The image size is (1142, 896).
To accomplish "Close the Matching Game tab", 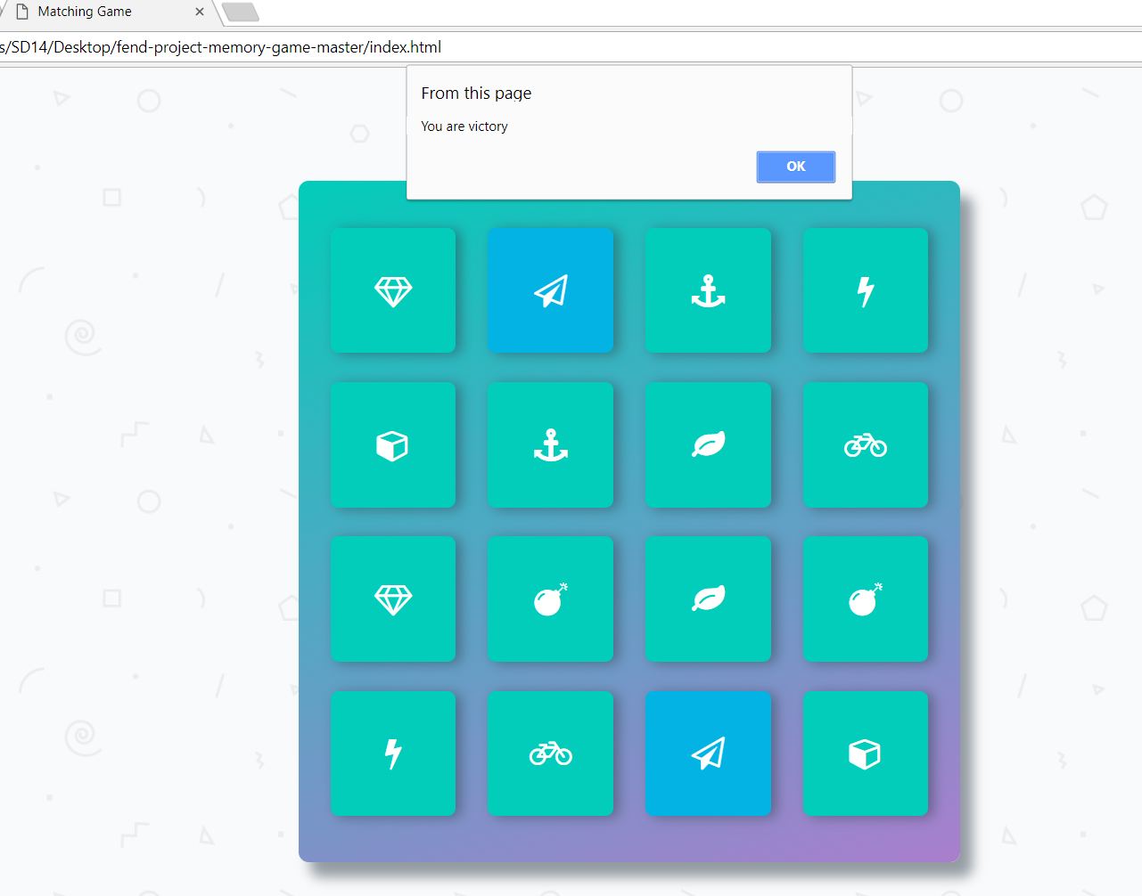I will tap(200, 12).
